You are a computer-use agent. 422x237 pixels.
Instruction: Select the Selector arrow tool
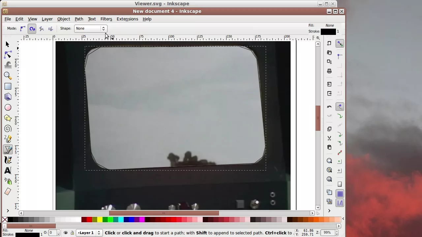pos(8,44)
